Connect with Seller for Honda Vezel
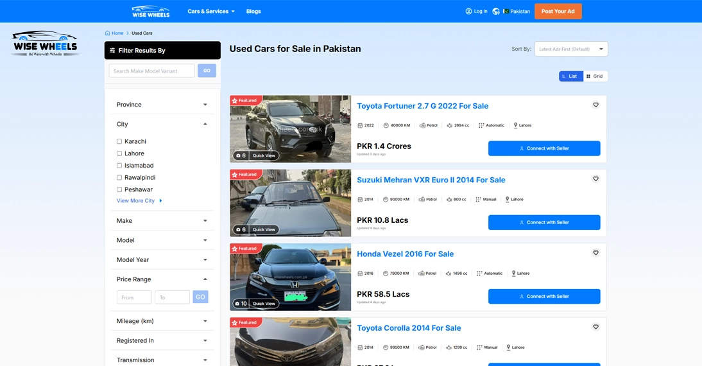Image resolution: width=702 pixels, height=366 pixels. (544, 296)
